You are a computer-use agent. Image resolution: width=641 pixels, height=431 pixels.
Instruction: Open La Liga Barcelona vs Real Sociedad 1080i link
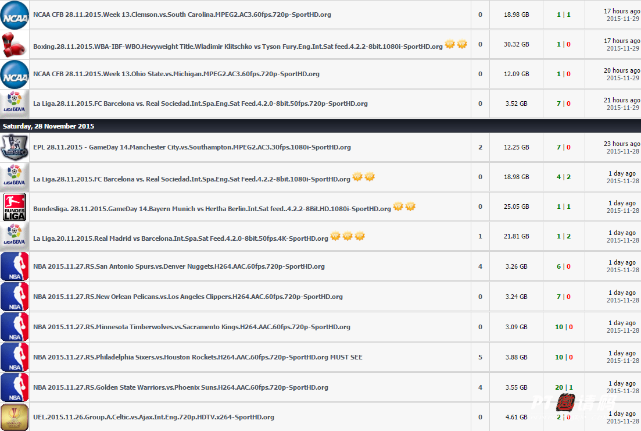pyautogui.click(x=191, y=179)
